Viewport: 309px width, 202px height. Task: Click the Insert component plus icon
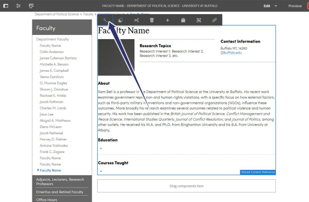click(167, 20)
